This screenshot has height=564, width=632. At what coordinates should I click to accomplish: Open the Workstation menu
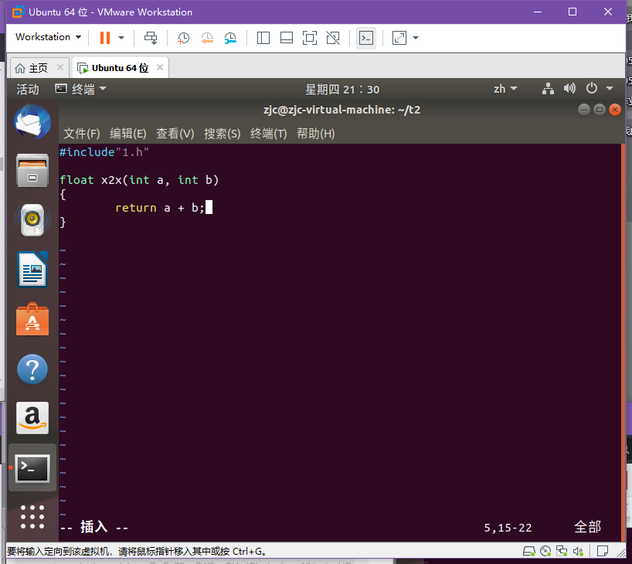tap(49, 37)
